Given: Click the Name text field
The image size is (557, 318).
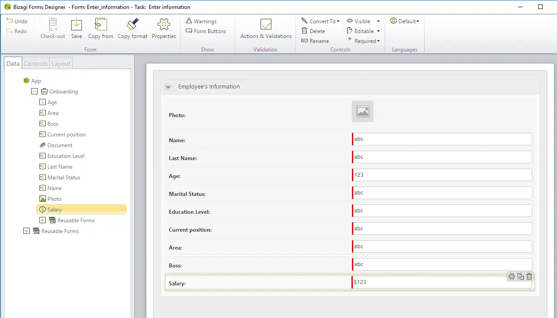Looking at the screenshot, I should (x=442, y=139).
